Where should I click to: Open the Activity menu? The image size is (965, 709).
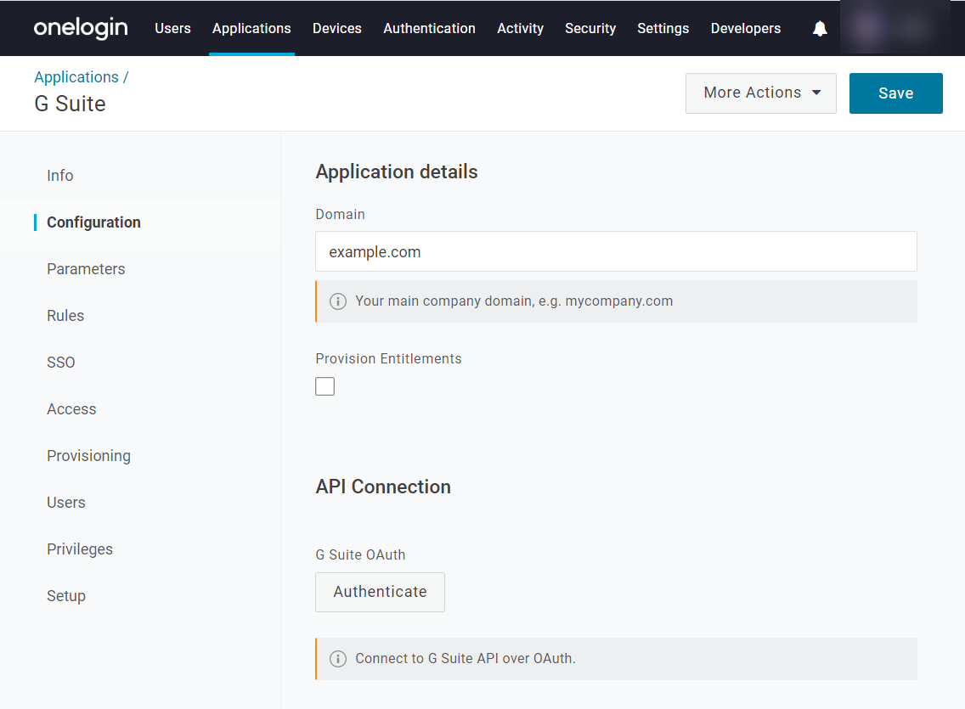[x=521, y=28]
